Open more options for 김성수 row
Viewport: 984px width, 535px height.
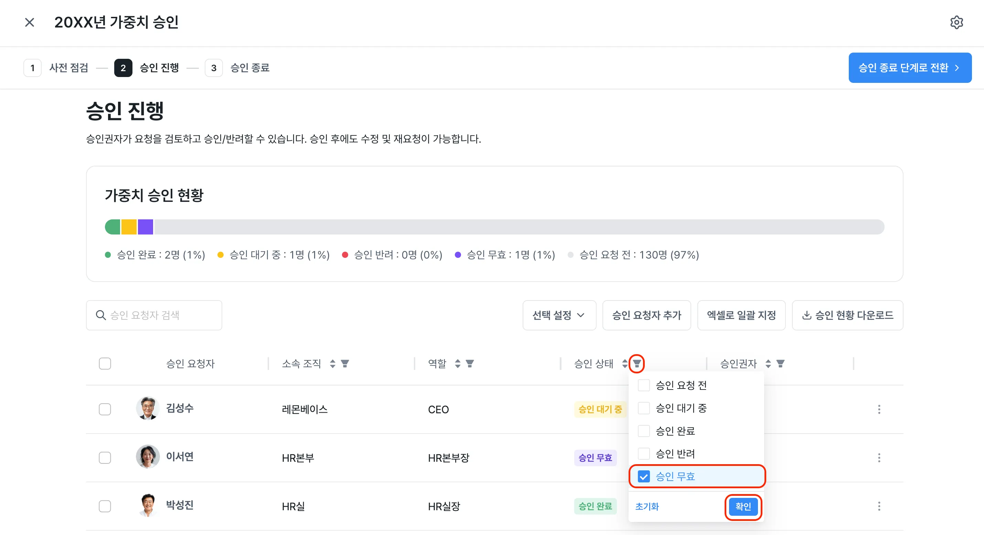[879, 410]
